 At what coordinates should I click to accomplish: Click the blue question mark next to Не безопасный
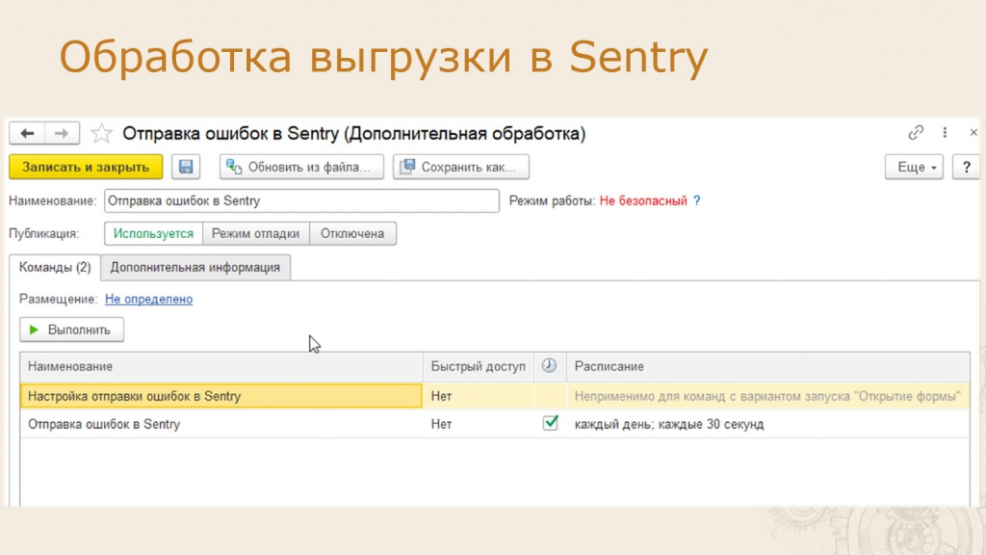697,200
